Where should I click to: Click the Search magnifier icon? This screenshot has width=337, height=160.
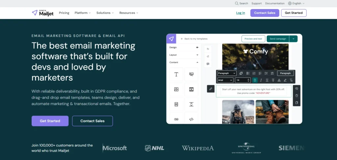[x=237, y=3]
